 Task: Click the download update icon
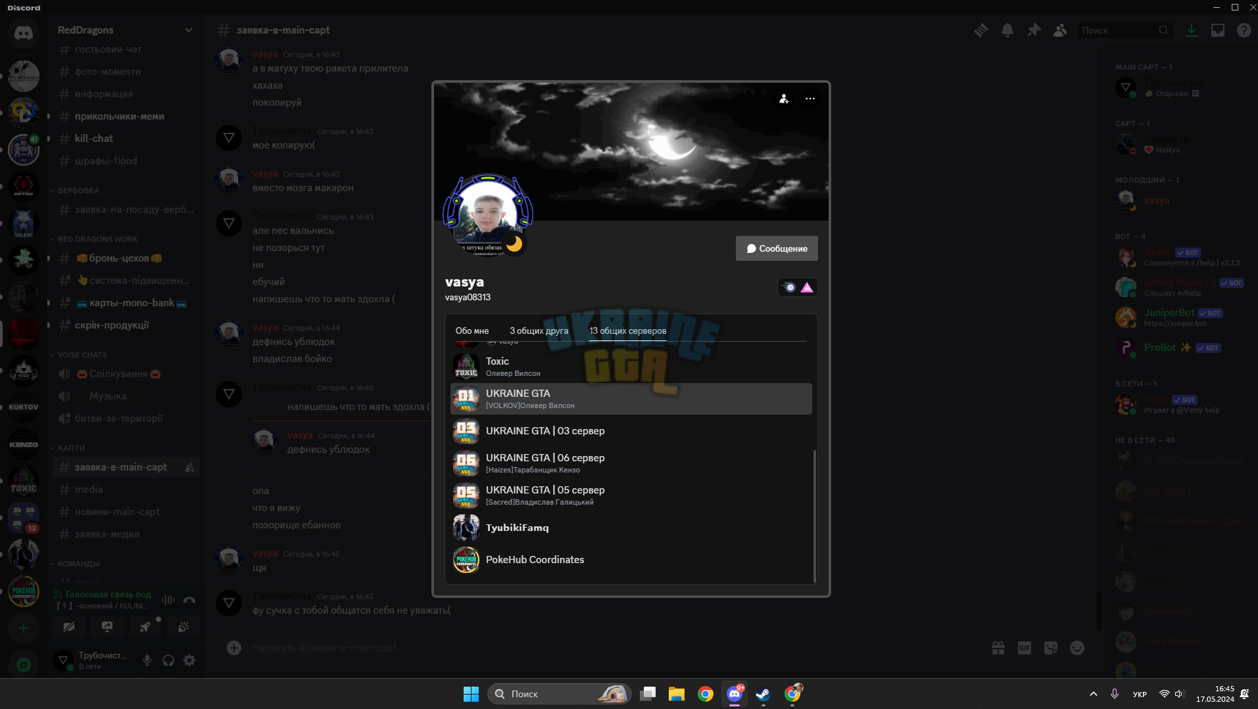[x=1192, y=30]
